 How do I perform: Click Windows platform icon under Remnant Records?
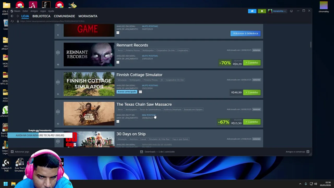click(118, 62)
